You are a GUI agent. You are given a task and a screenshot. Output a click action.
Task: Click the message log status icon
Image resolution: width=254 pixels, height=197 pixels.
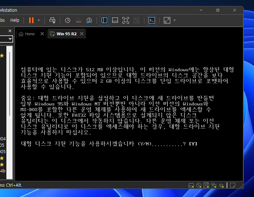click(233, 185)
